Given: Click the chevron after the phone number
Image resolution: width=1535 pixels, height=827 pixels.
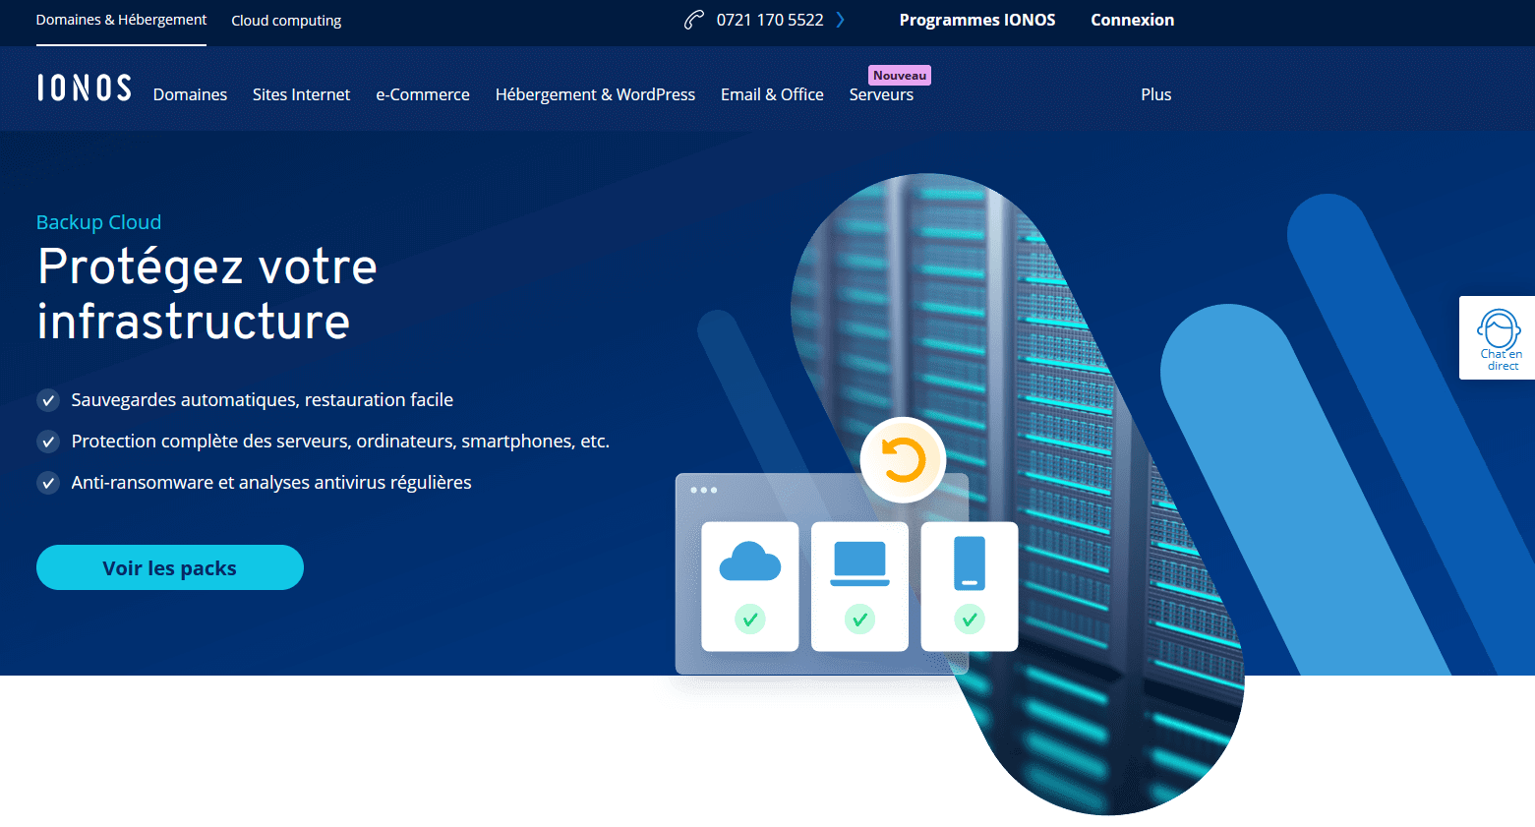Looking at the screenshot, I should tap(840, 20).
